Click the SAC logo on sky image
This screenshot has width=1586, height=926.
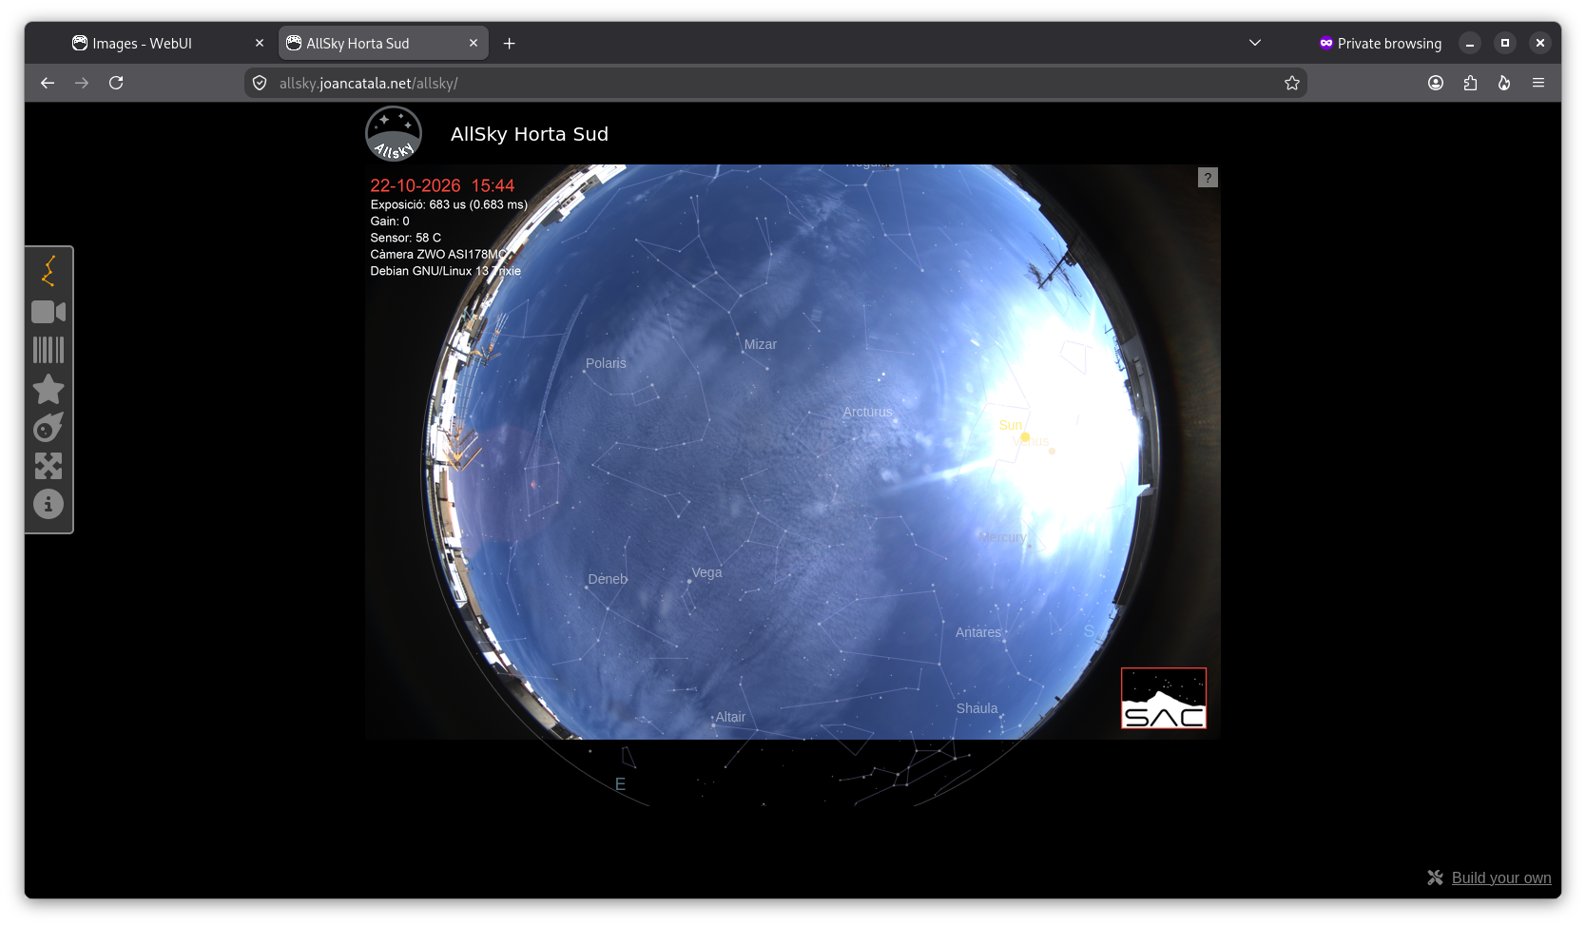pos(1164,699)
